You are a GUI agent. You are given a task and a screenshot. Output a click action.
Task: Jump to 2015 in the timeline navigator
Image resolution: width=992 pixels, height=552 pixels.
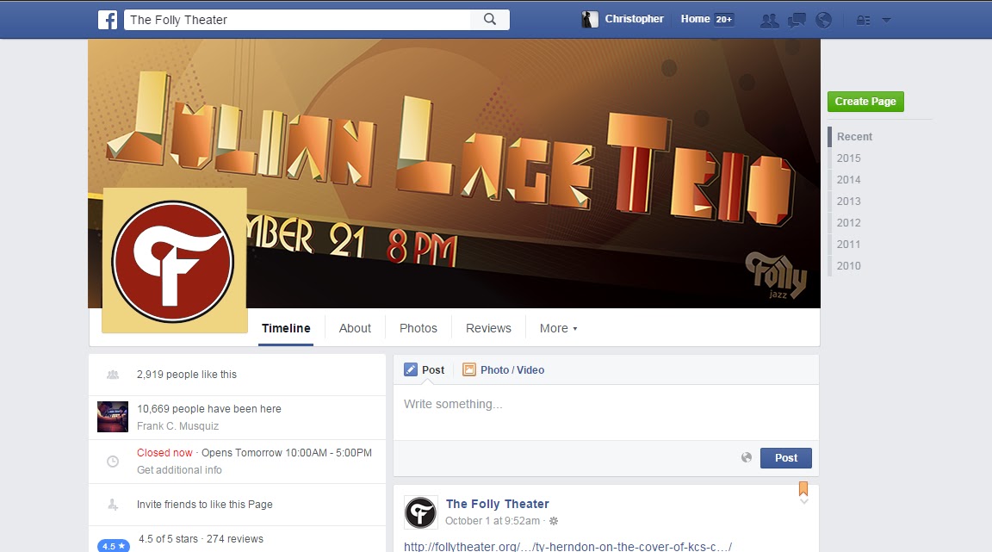point(848,158)
